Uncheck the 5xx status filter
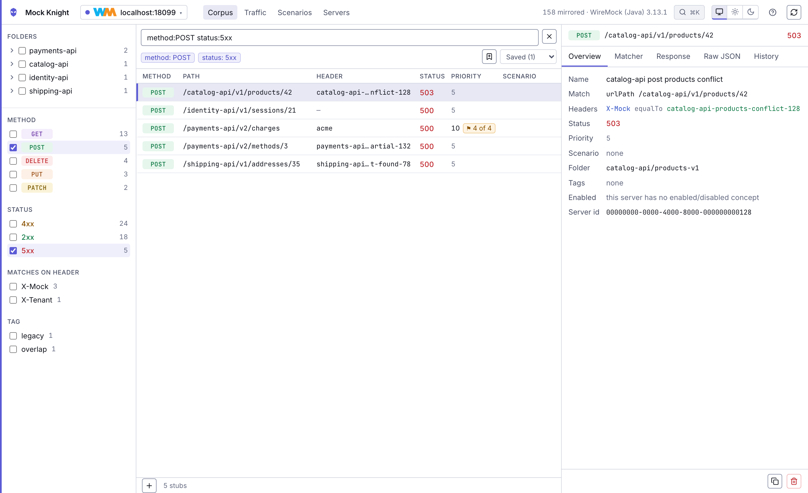 pyautogui.click(x=13, y=250)
